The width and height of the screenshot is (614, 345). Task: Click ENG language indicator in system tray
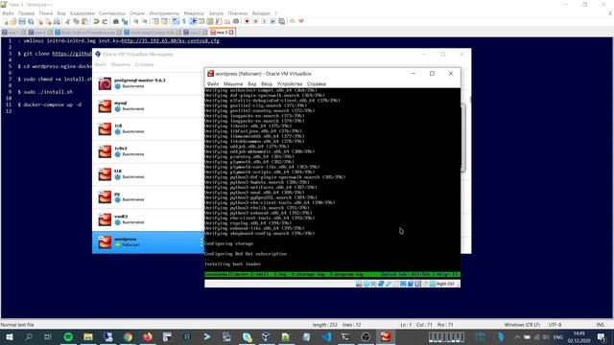point(558,337)
